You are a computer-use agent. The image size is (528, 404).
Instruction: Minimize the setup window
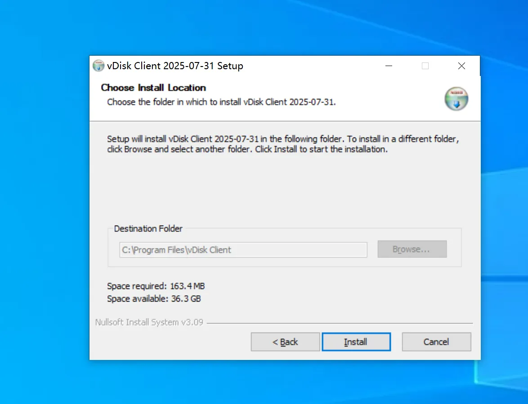pos(389,66)
